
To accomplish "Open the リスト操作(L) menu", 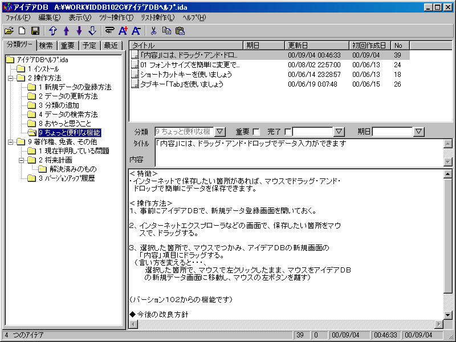I will point(158,18).
